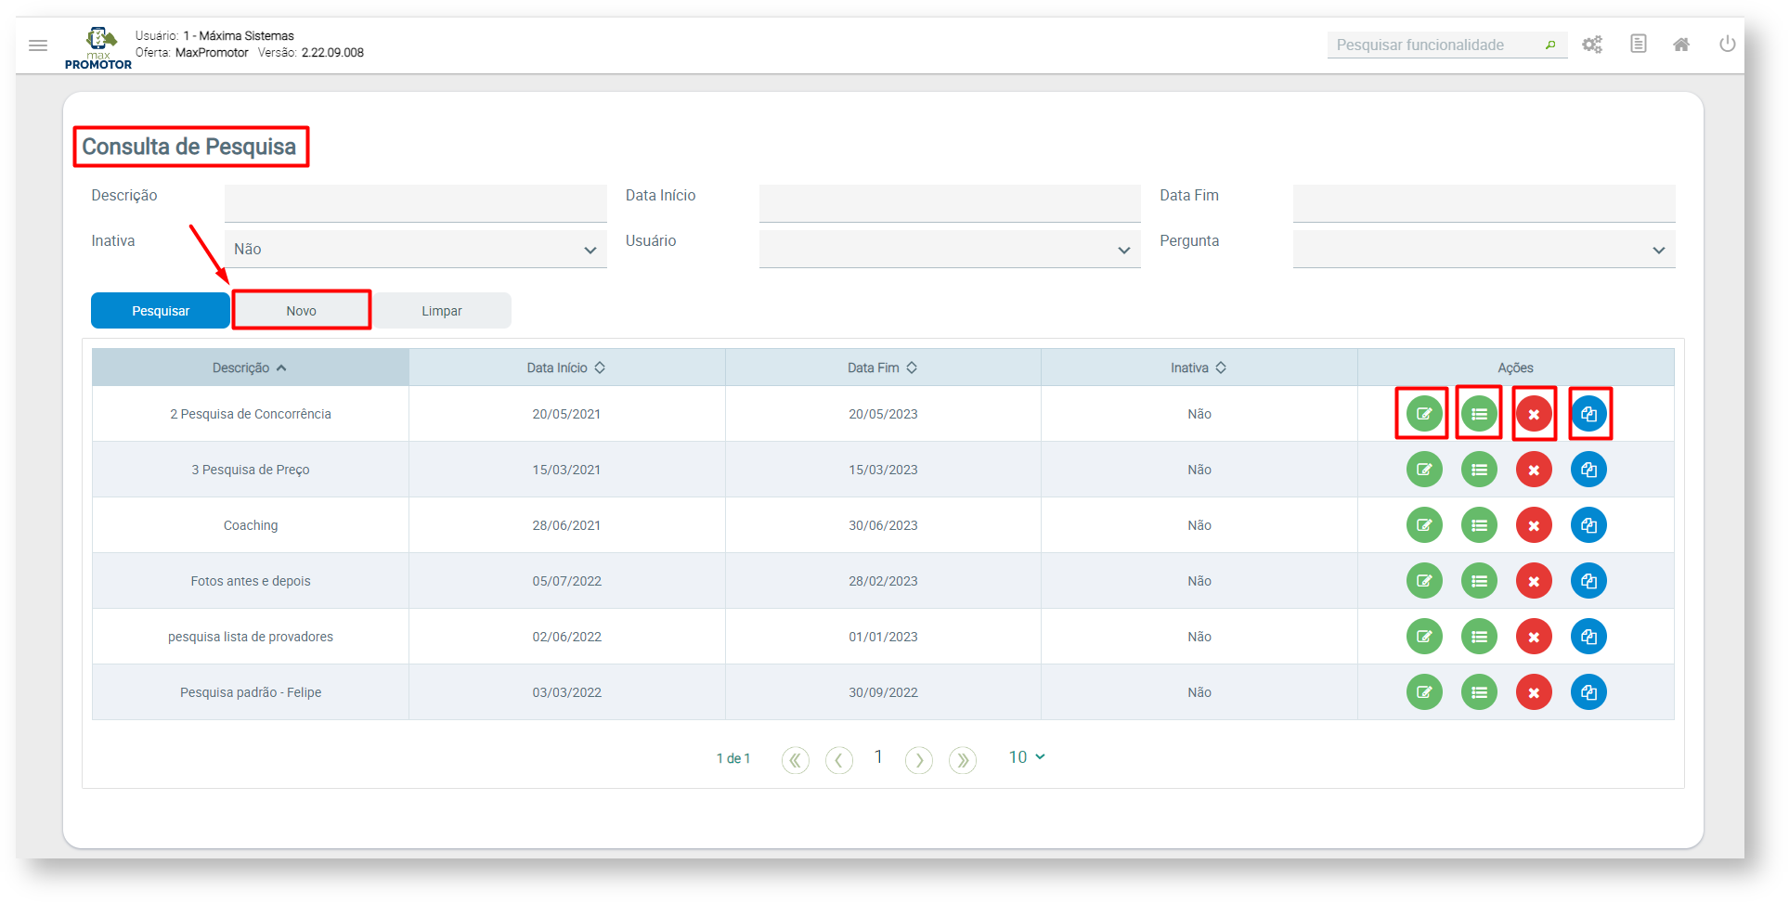This screenshot has width=1789, height=903.
Task: Delete 'Pesquisa padrão - Felipe' row
Action: point(1534,692)
